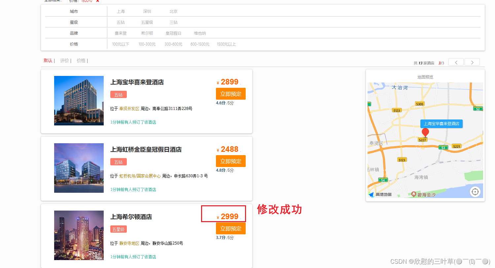Click the S221 road badge on map
The image size is (495, 268).
point(457,146)
